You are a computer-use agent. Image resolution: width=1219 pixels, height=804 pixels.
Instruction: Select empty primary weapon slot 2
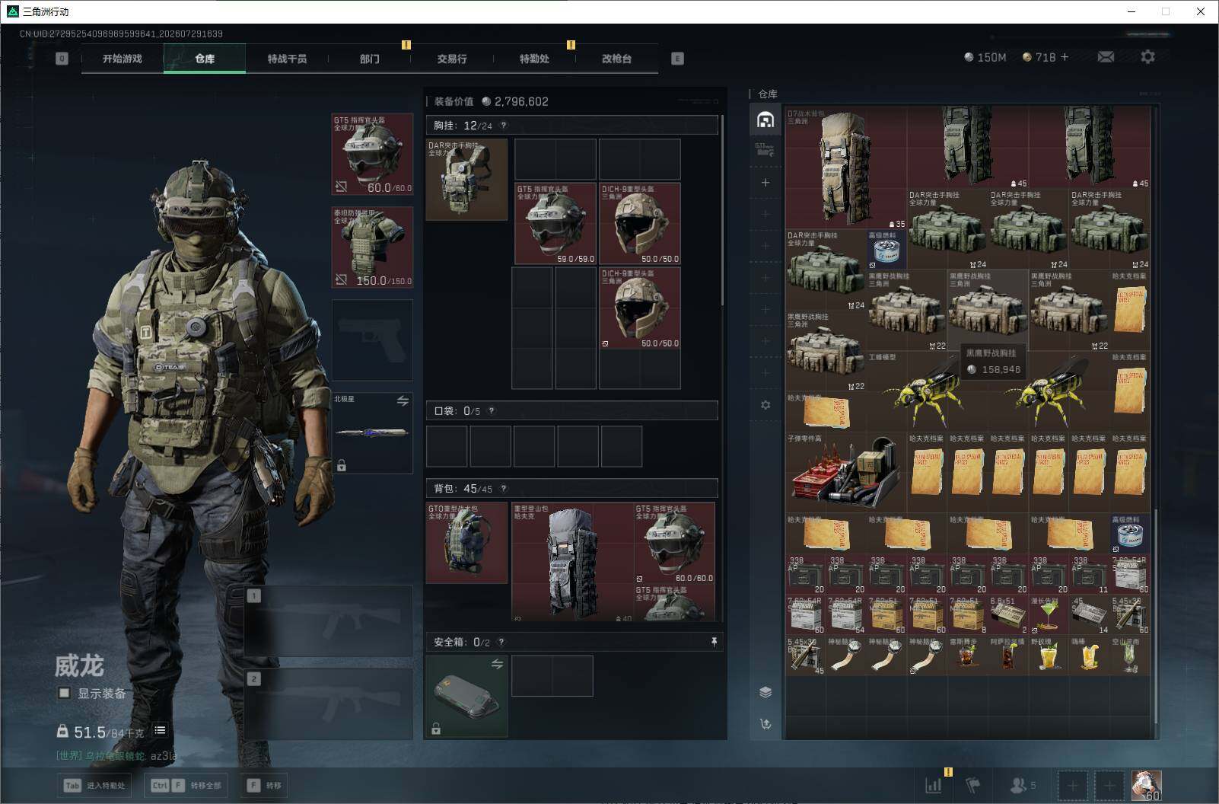pos(329,704)
